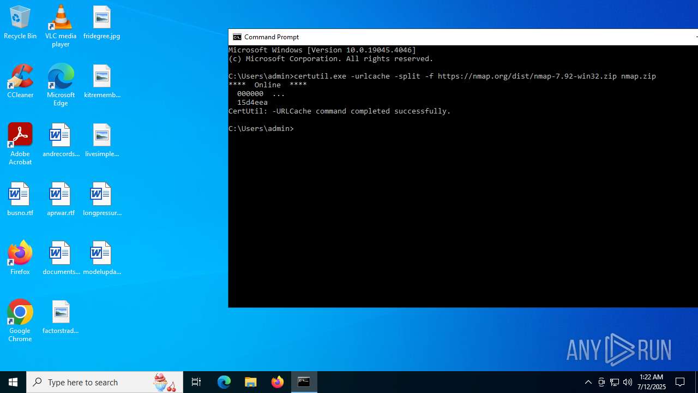Select the Firefox desktop shortcut
This screenshot has width=698, height=393.
20,259
